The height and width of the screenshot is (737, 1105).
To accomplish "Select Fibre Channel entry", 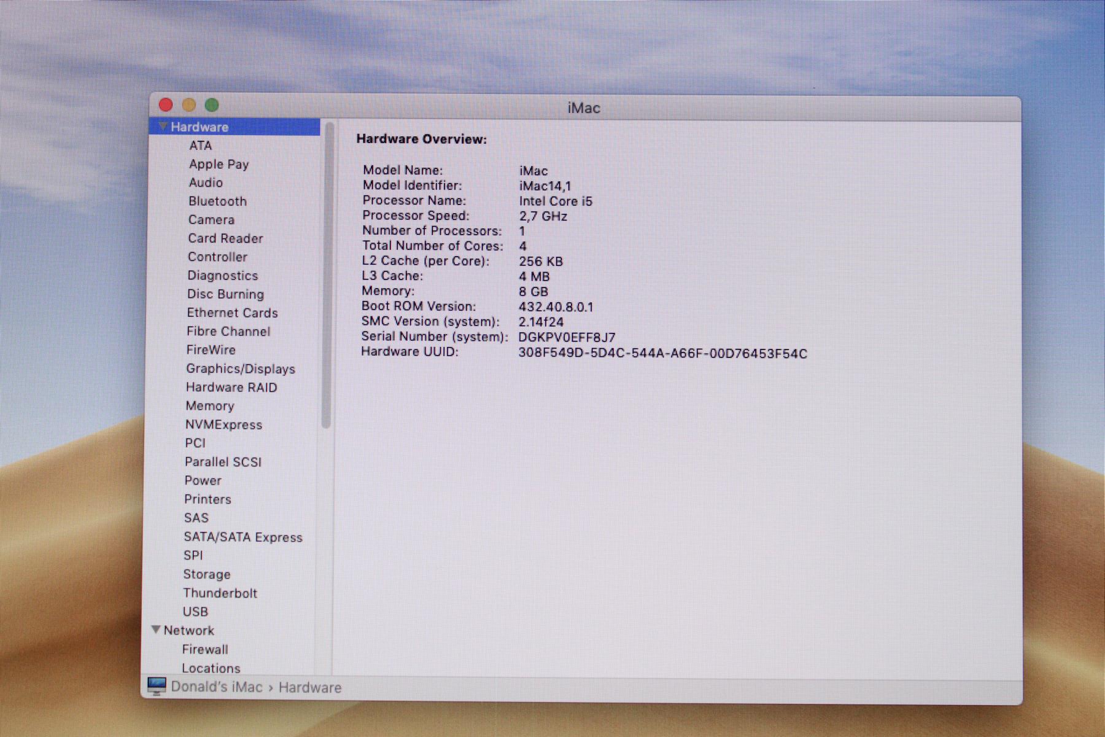I will click(x=228, y=332).
